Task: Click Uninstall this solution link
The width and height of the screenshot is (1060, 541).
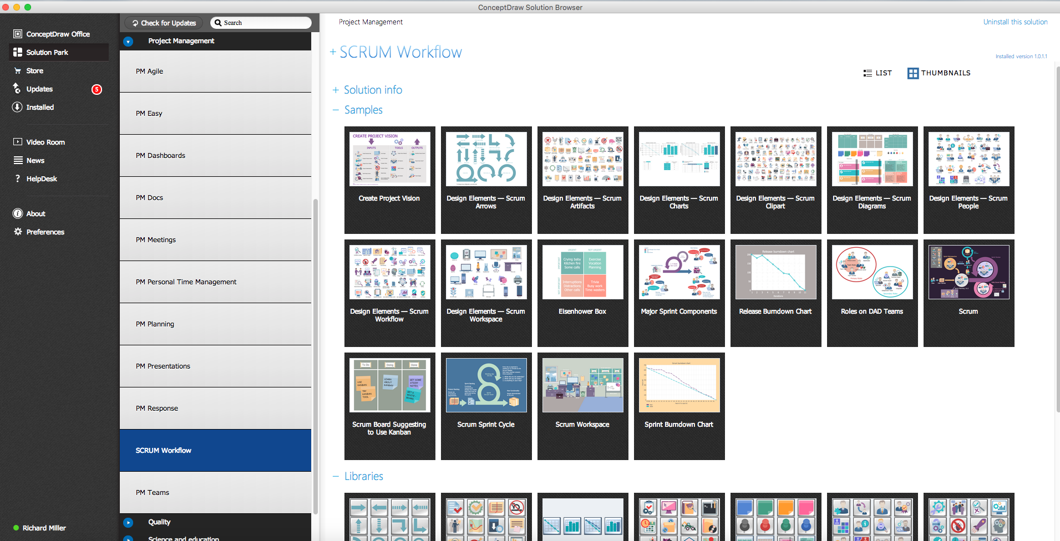Action: click(x=1015, y=22)
